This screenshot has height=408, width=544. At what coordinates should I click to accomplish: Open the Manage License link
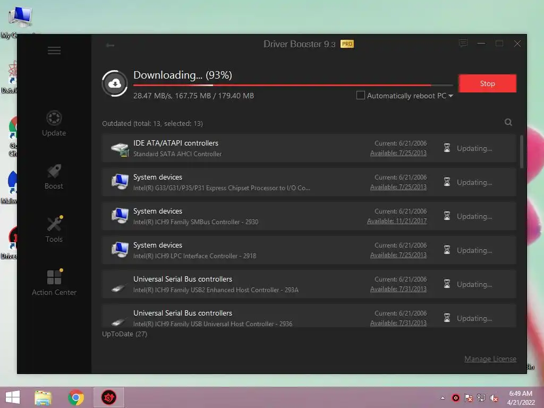point(490,359)
